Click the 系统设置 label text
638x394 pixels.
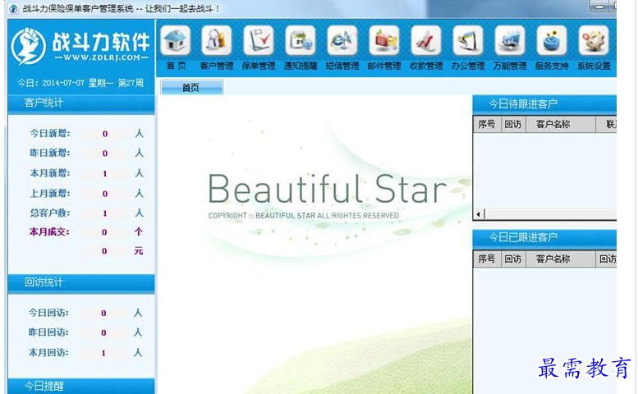click(x=594, y=66)
